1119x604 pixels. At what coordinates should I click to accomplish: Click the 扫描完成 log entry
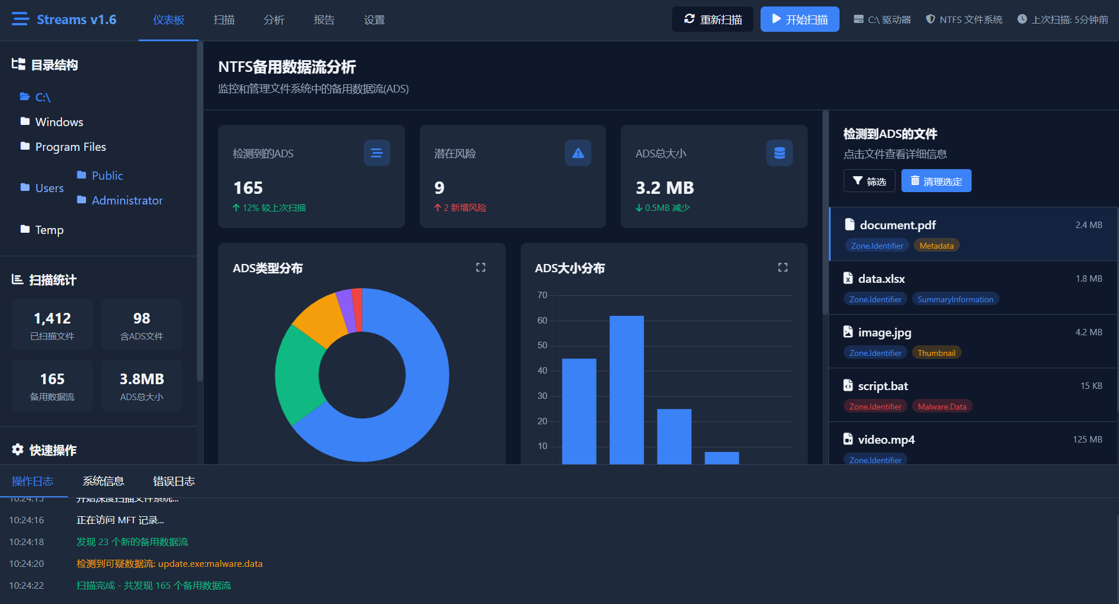coord(154,586)
